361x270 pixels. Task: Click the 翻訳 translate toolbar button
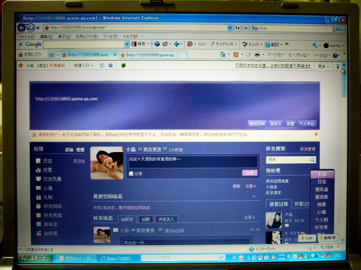tap(273, 45)
